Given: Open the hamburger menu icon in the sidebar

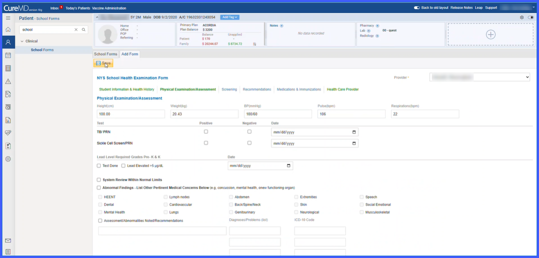Looking at the screenshot, I should click(x=8, y=18).
